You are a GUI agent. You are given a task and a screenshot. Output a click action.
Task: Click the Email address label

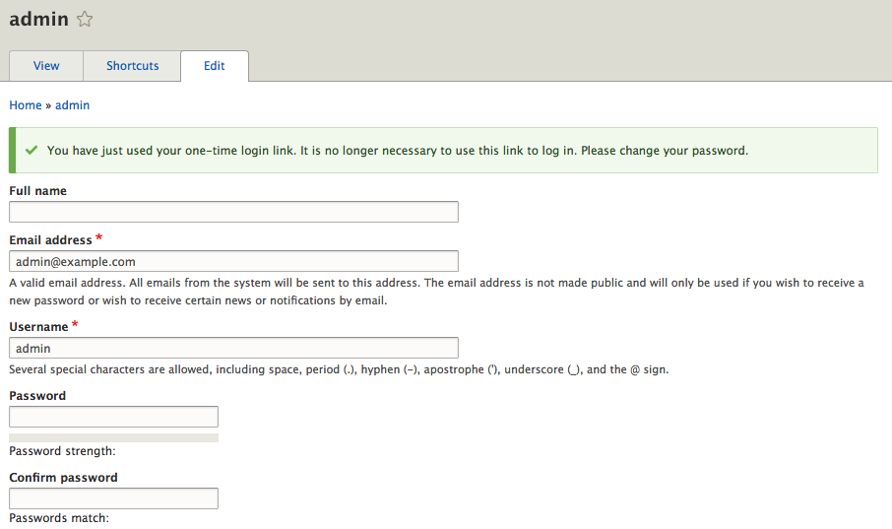click(x=50, y=240)
